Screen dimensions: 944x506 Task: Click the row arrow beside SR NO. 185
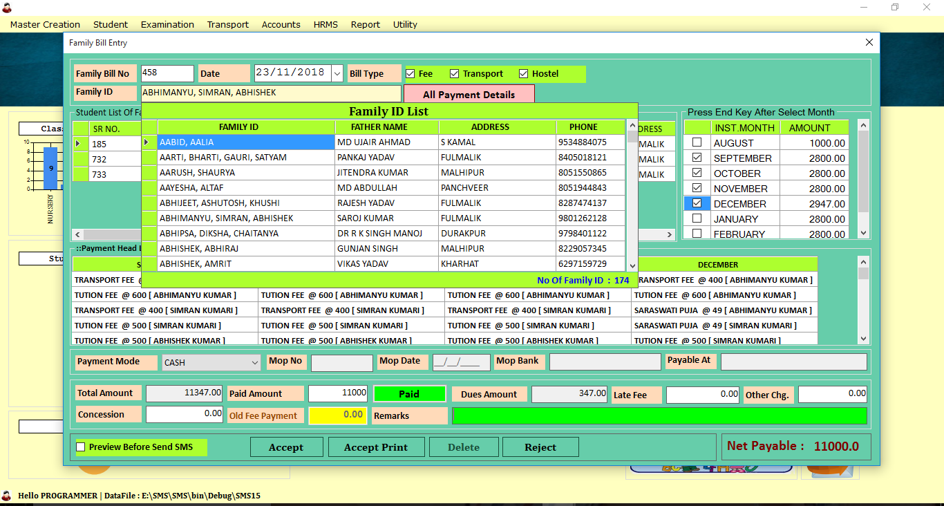coord(78,144)
